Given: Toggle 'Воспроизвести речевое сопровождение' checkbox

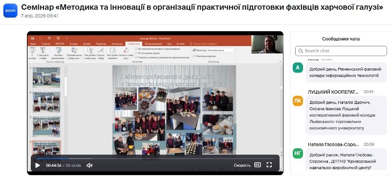Looking at the screenshot, I should coord(136,49).
